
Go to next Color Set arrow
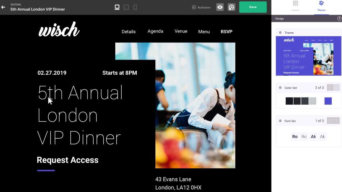(x=337, y=87)
